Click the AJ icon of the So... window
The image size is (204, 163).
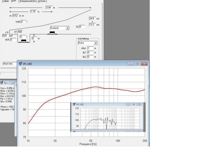2,83
